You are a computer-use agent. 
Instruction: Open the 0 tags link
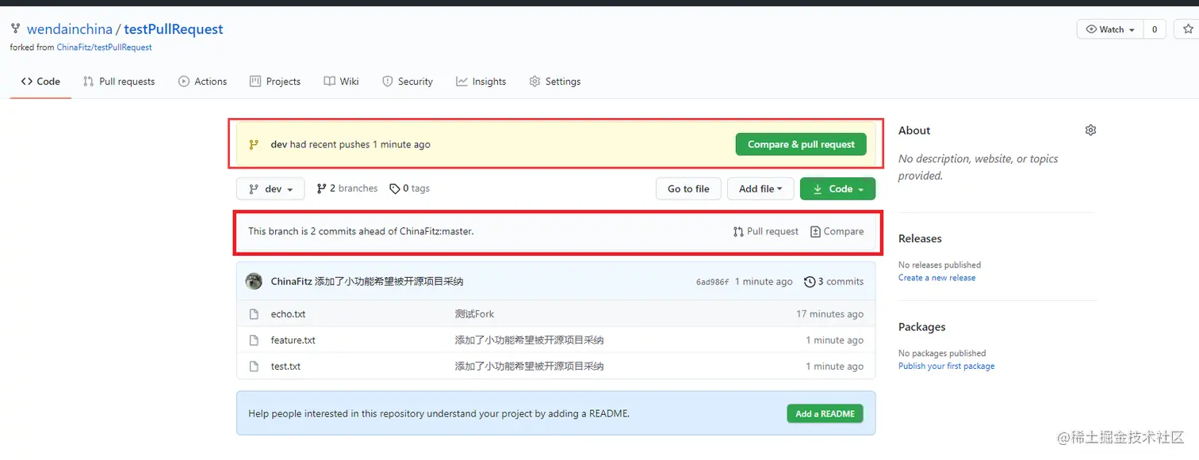409,188
